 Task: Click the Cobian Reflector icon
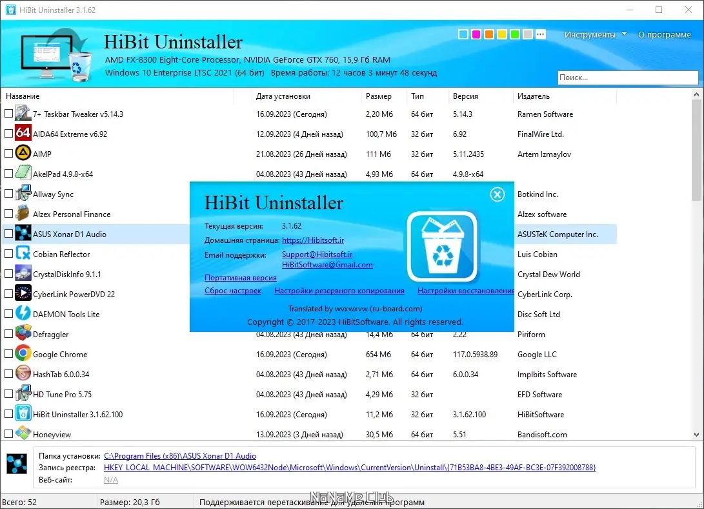(23, 254)
